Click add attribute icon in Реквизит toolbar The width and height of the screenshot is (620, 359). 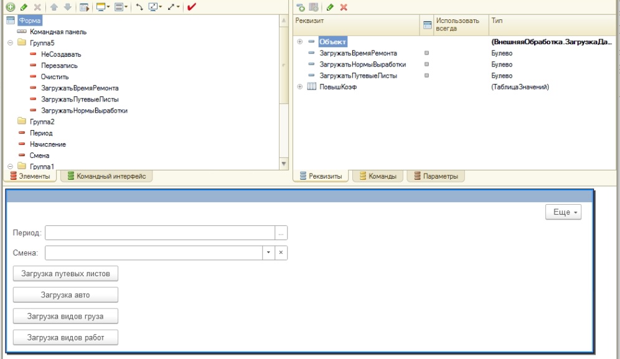point(301,7)
